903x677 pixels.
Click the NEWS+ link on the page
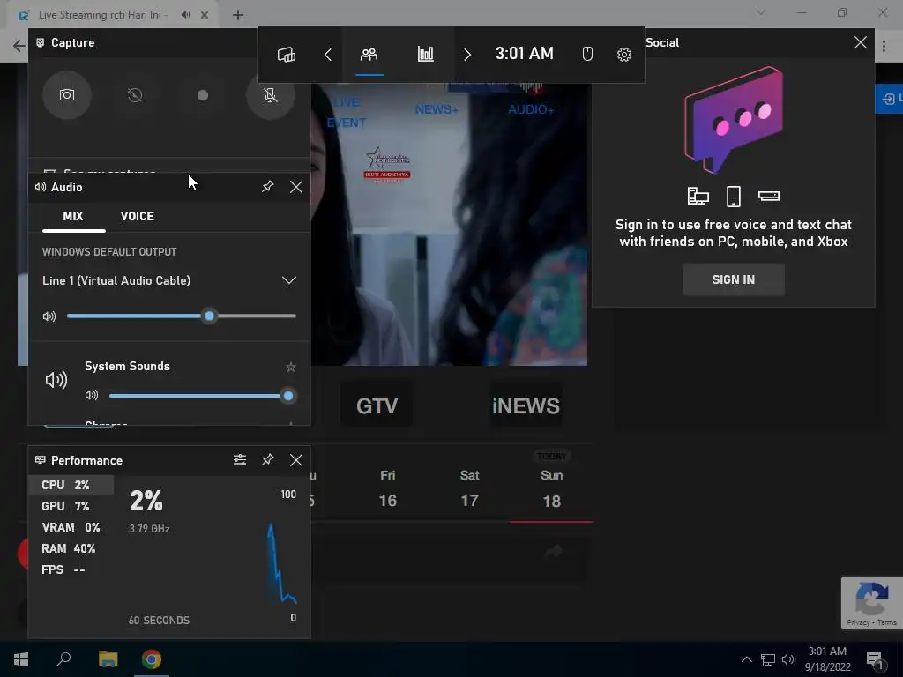(x=437, y=109)
